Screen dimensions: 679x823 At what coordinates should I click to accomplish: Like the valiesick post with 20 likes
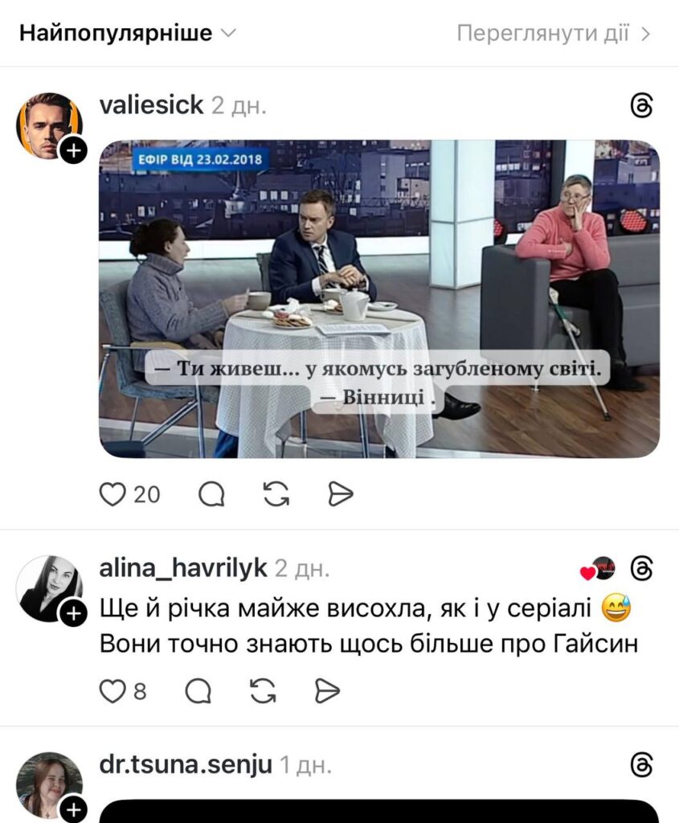[x=112, y=494]
